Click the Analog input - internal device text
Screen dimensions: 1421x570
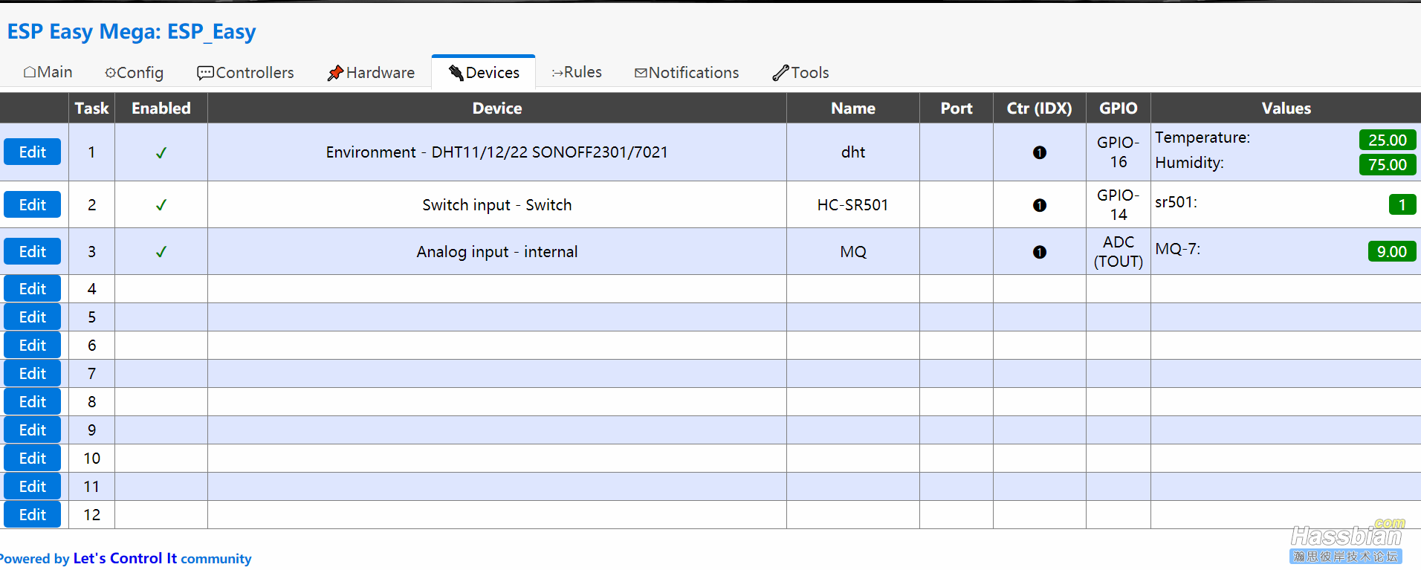coord(496,251)
